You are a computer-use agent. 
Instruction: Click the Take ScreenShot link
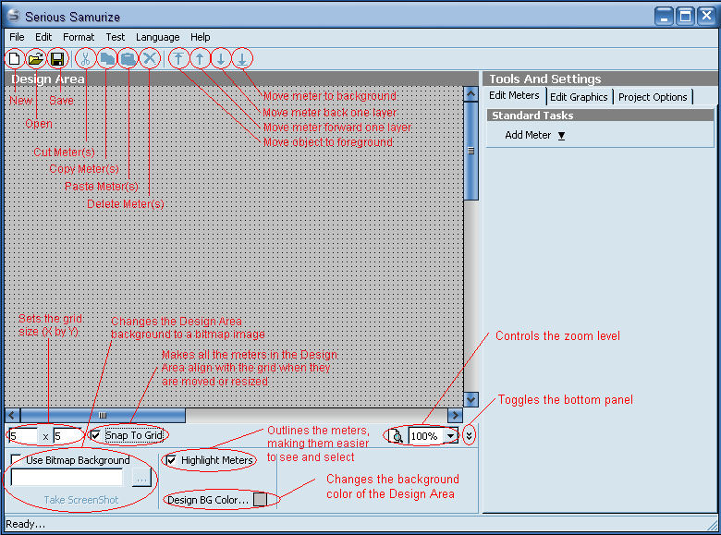tap(81, 500)
